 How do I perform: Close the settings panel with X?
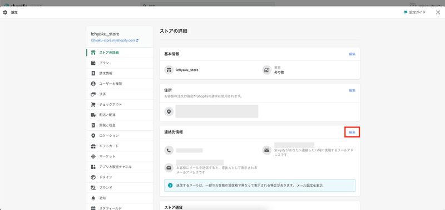click(x=438, y=12)
